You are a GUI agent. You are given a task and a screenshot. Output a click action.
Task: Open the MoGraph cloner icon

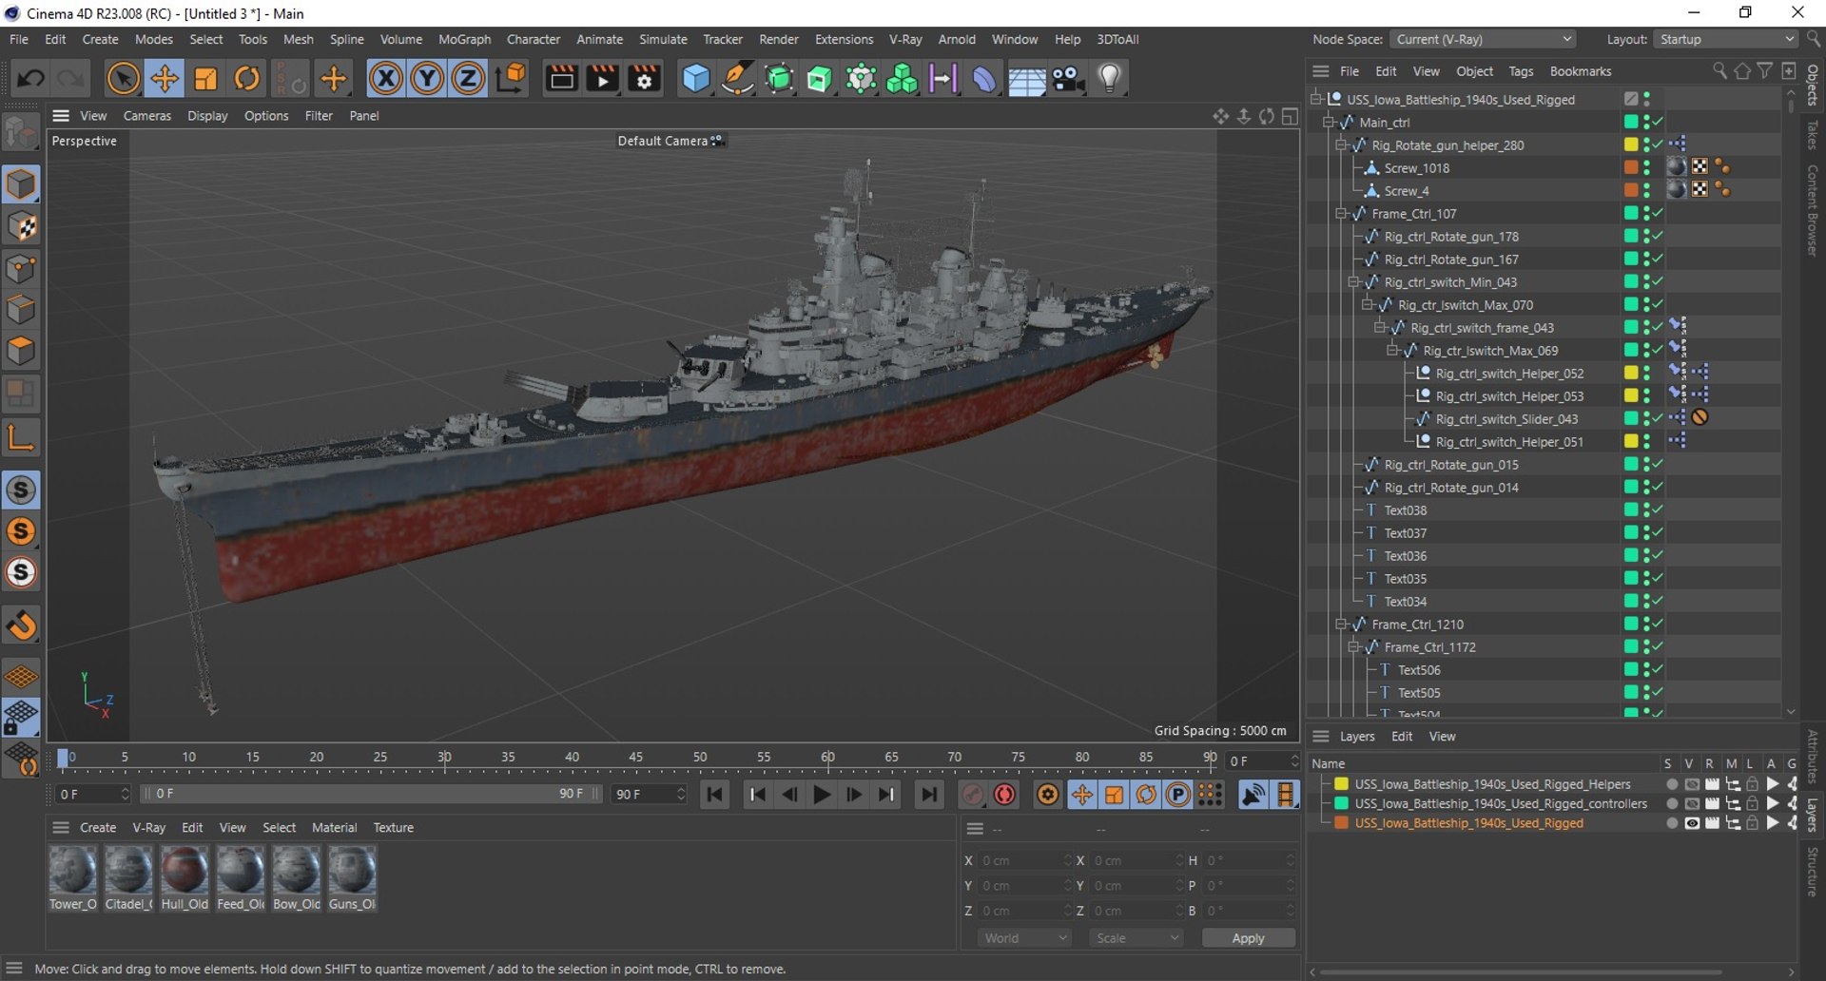click(x=901, y=78)
